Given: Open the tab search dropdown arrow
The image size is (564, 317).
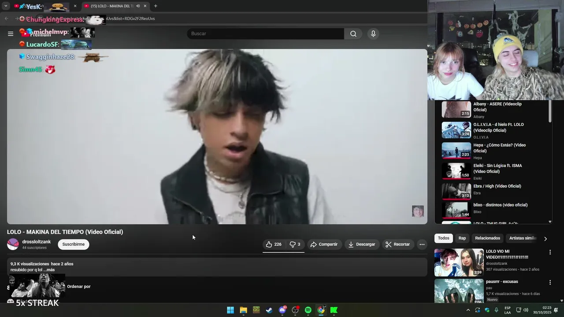Looking at the screenshot, I should click(x=6, y=6).
